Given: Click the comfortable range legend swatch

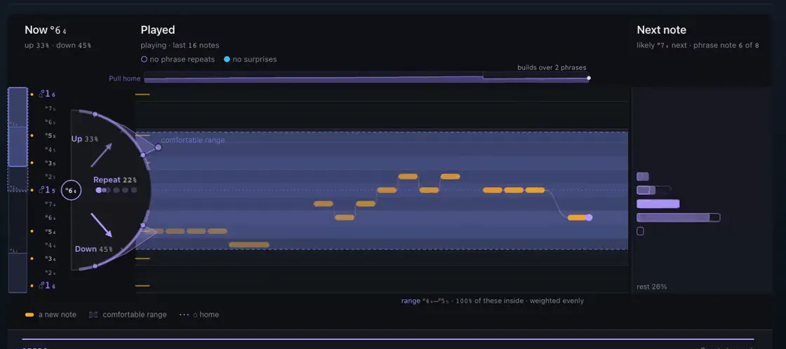Looking at the screenshot, I should (x=93, y=315).
